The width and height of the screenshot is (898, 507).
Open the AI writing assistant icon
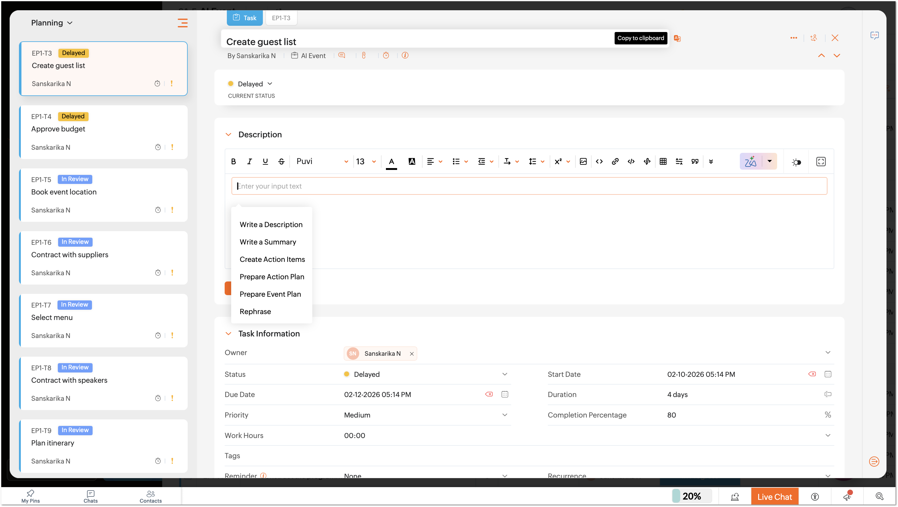[750, 161]
